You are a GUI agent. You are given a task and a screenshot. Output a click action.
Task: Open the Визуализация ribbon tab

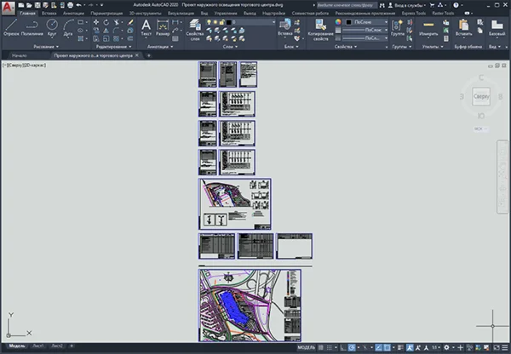[181, 14]
